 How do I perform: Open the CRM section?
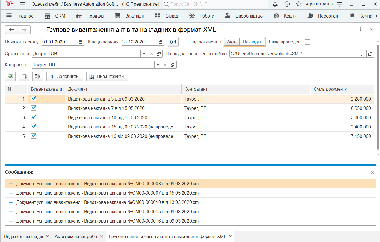point(55,16)
